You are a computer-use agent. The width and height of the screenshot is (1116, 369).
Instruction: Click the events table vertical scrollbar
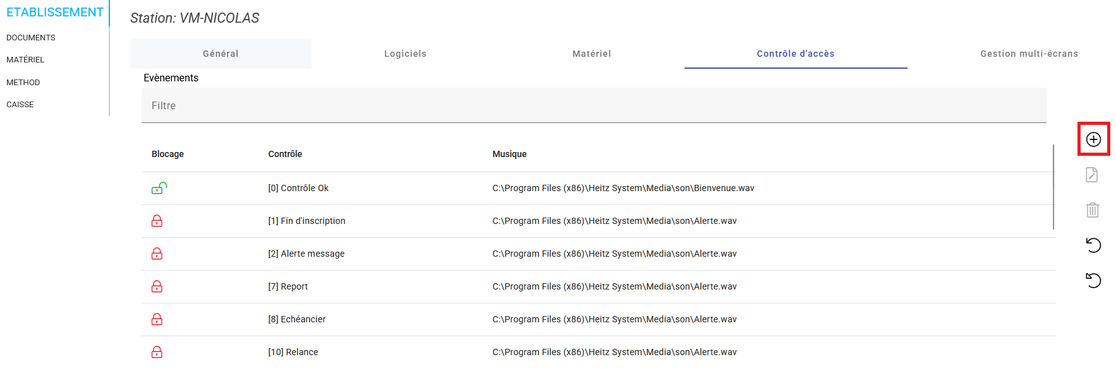[x=1053, y=187]
